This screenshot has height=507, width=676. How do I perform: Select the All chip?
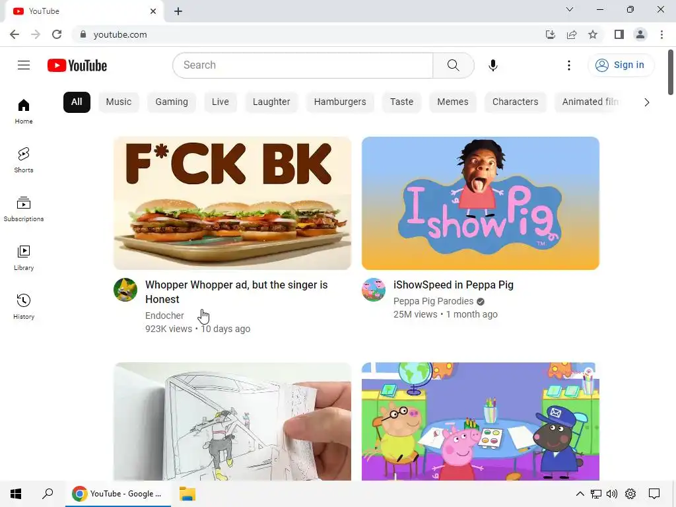77,102
